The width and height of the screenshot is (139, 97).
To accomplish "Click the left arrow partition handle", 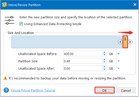I will coord(120,42).
